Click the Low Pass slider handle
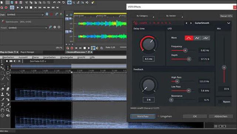 [x=189, y=91]
